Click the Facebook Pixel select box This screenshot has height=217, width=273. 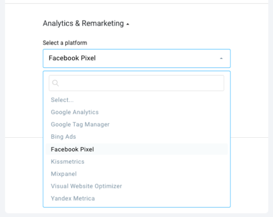click(132, 58)
